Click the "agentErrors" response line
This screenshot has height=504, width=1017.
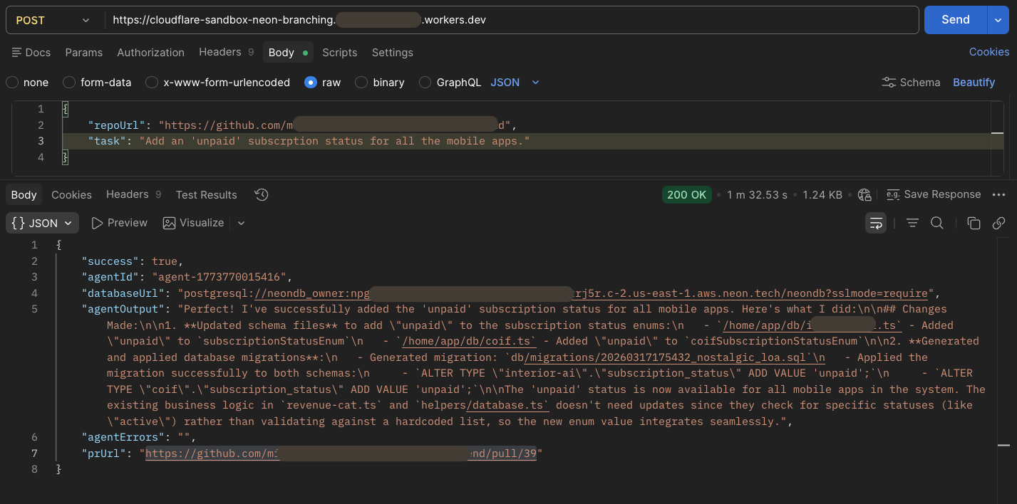point(138,437)
